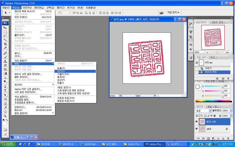Image resolution: width=235 pixels, height=147 pixels.
Task: Hide the 배경 사본 layer
Action: click(x=196, y=122)
